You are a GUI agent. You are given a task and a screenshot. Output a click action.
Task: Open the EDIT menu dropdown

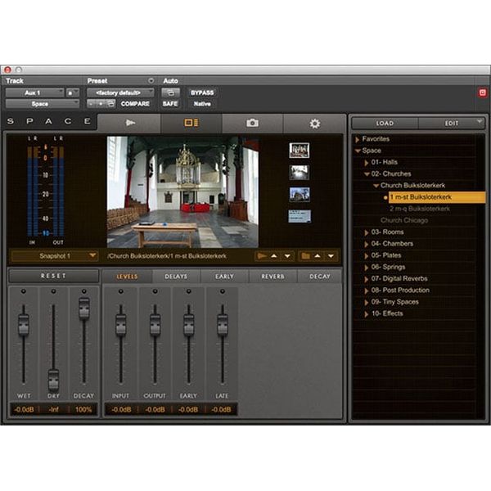452,124
